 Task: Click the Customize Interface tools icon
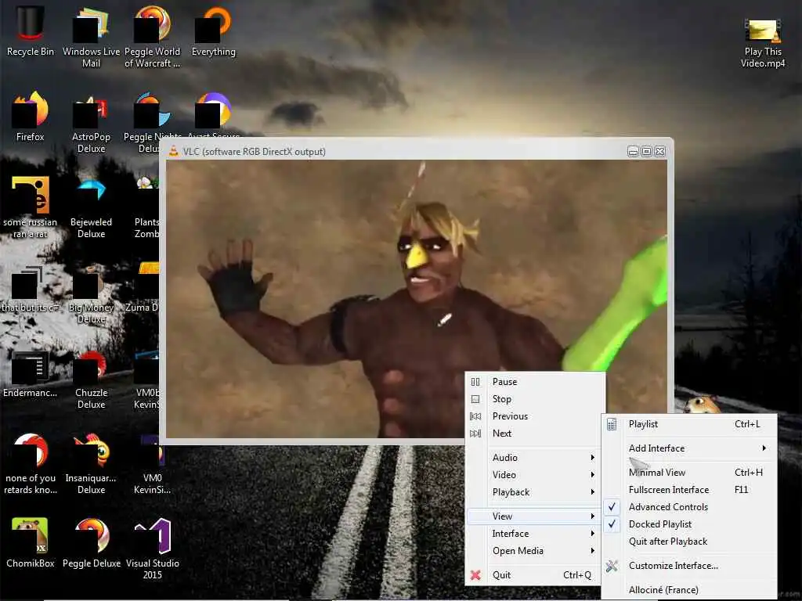(x=612, y=566)
